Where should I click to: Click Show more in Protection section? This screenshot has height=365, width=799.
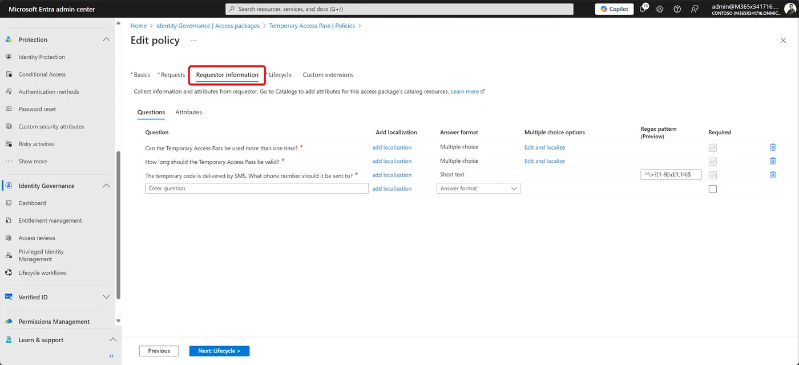pos(33,162)
